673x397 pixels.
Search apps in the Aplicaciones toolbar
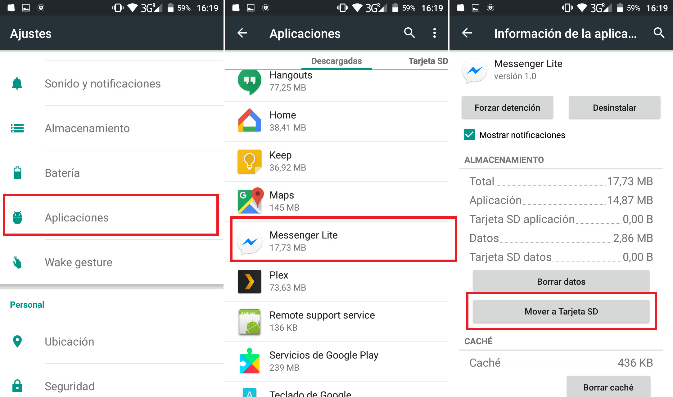(x=409, y=33)
